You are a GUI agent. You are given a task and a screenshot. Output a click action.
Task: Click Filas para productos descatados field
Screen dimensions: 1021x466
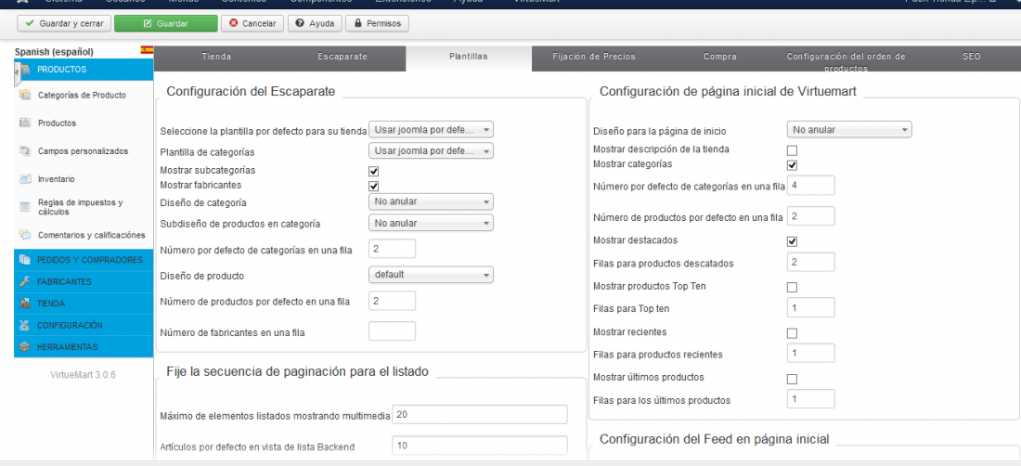coord(810,263)
